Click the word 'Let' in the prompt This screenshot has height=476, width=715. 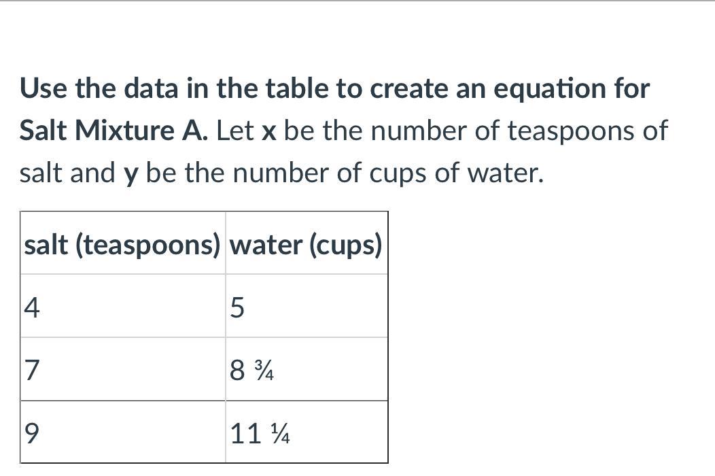coord(235,131)
